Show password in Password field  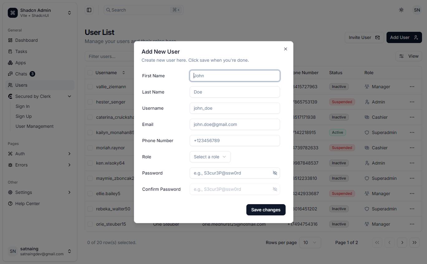275,173
